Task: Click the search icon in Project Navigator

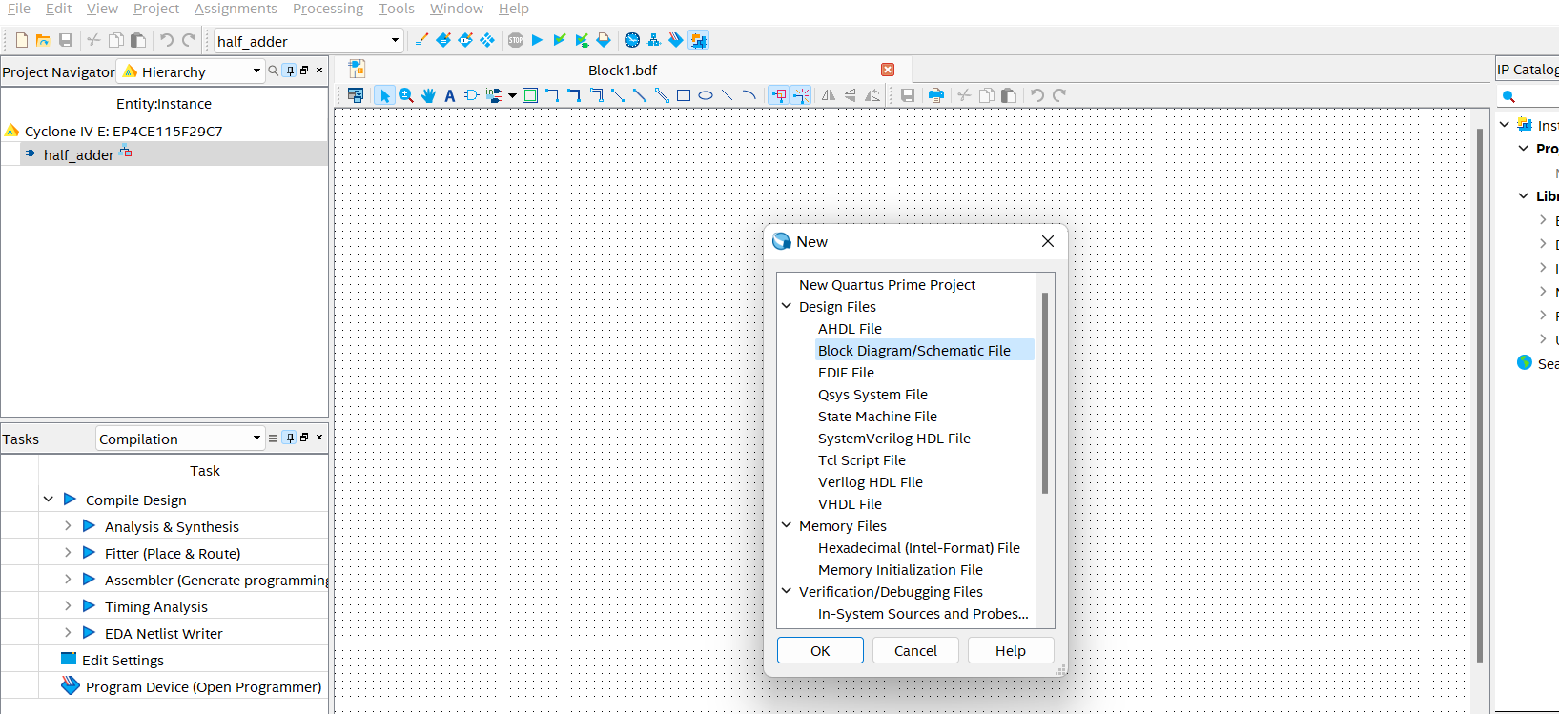Action: (274, 71)
